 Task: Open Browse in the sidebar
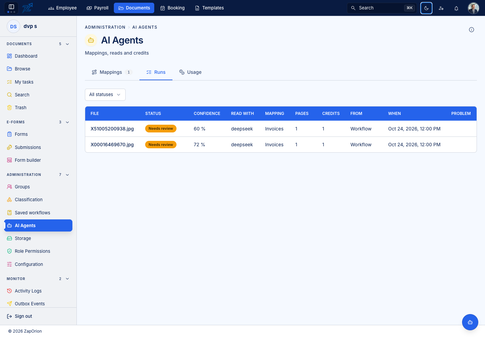pos(38,69)
